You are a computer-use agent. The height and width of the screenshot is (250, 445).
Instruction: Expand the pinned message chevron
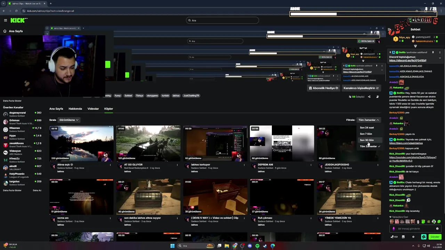pyautogui.click(x=440, y=58)
